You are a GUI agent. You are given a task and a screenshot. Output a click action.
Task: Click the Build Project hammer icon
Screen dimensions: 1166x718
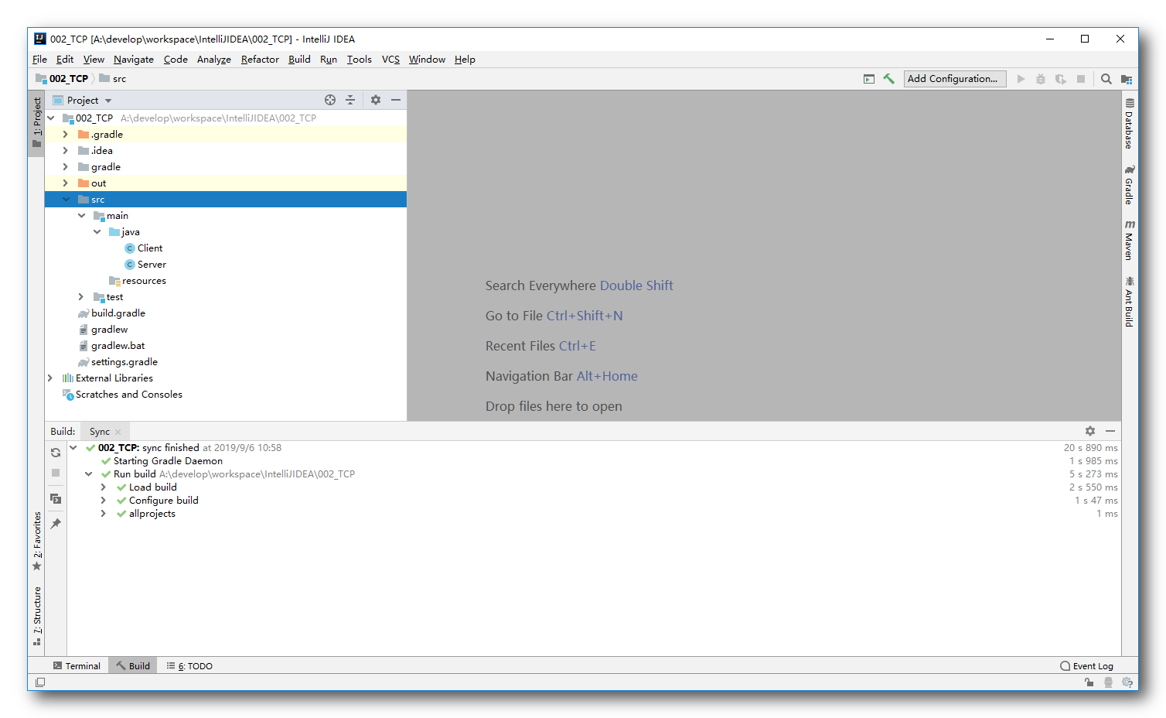tap(889, 79)
